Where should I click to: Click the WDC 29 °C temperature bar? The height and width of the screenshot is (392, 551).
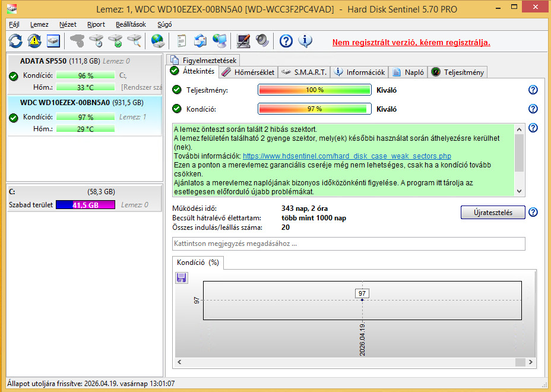85,129
